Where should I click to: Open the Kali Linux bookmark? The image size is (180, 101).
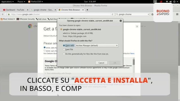[x=41, y=19]
